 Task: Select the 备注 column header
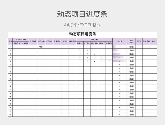click(154, 41)
